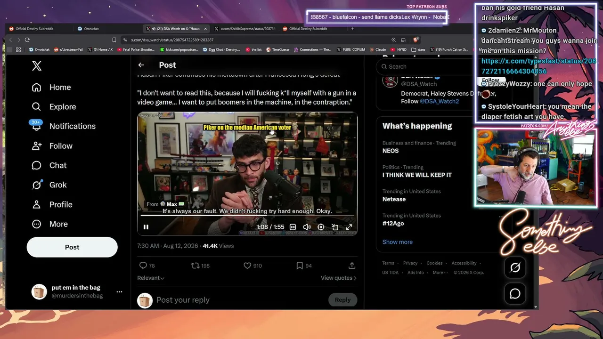Open Notifications in the X sidebar
The width and height of the screenshot is (603, 339).
tap(63, 126)
